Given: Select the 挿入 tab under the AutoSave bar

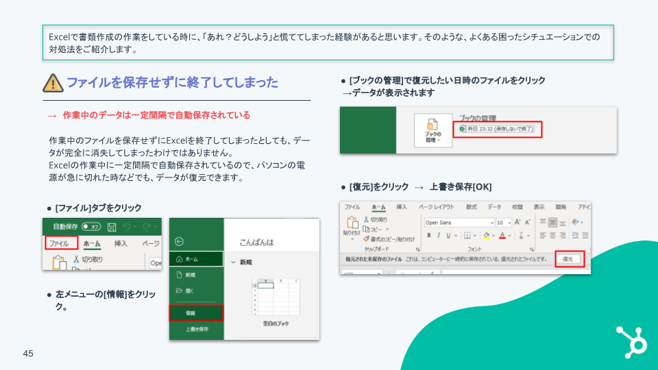Looking at the screenshot, I should pos(121,243).
